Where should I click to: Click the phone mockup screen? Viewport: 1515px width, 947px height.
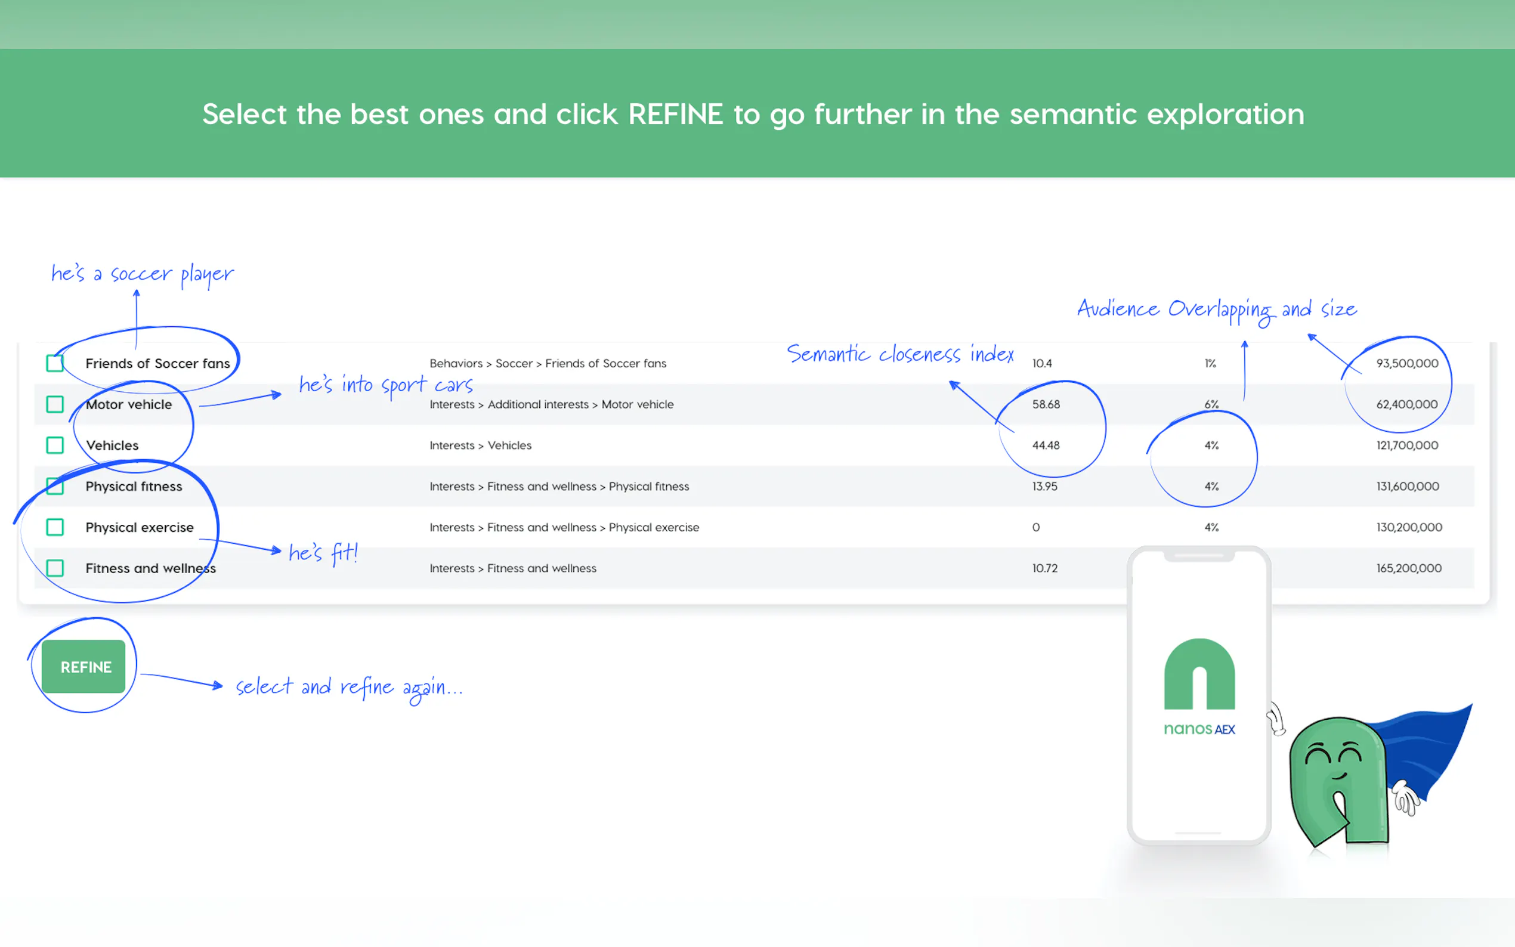point(1199,783)
